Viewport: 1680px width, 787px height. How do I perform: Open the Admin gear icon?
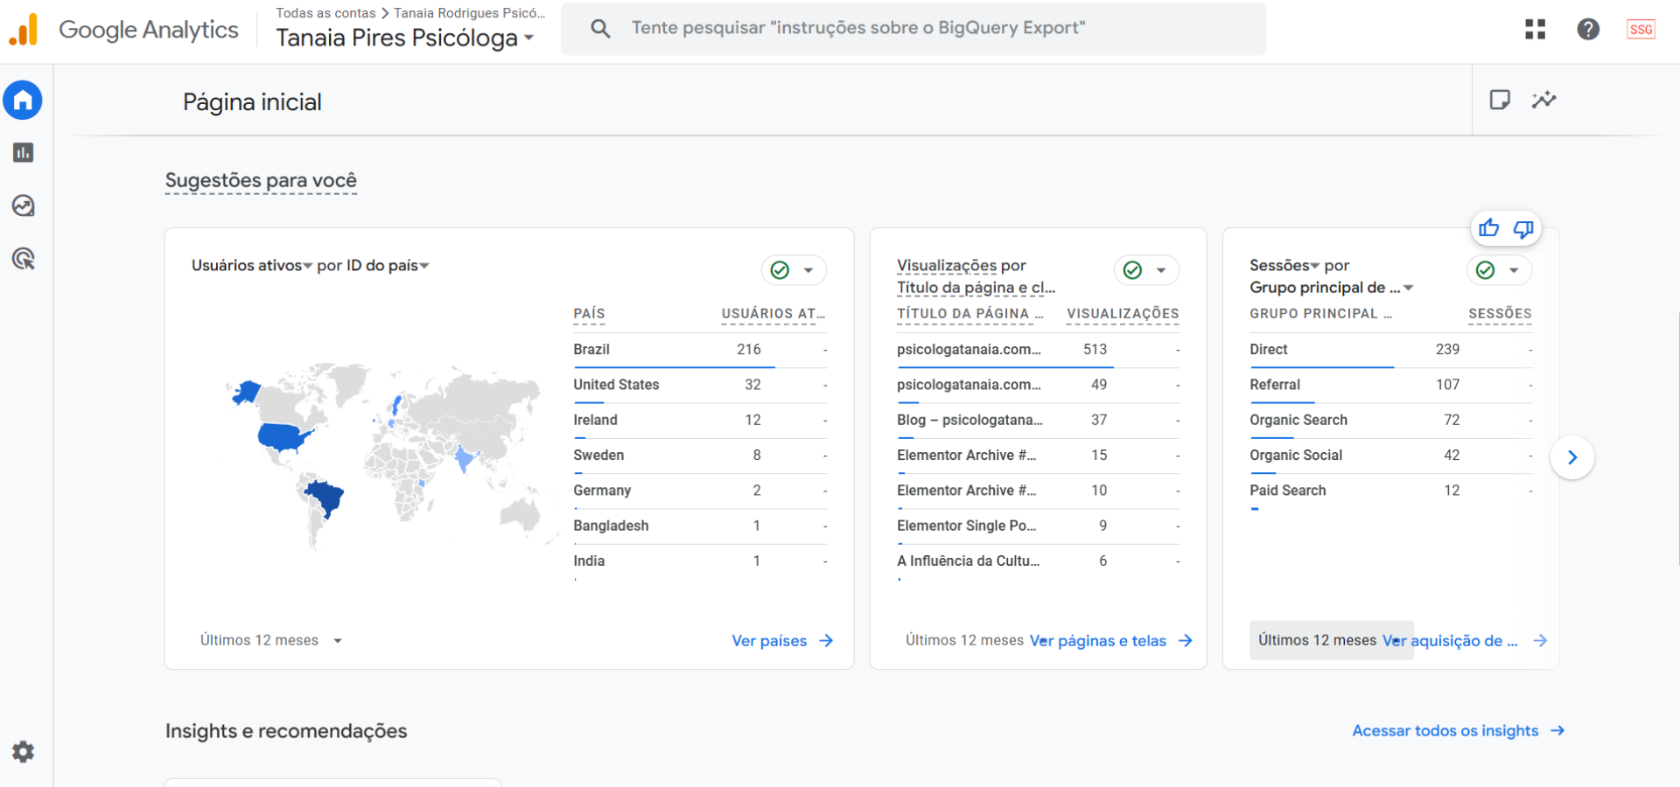coord(23,752)
